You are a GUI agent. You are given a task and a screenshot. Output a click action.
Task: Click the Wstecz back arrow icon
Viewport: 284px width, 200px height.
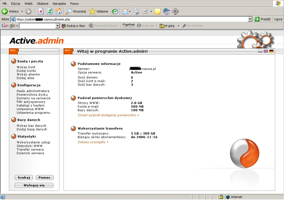pos(5,11)
